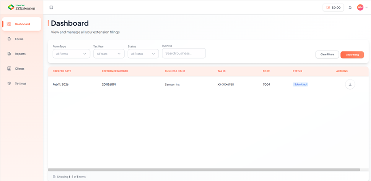The width and height of the screenshot is (371, 181).
Task: Focus the Search business field
Action: pos(184,53)
